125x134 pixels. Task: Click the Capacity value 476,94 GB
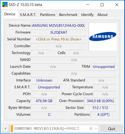pyautogui.click(x=44, y=101)
